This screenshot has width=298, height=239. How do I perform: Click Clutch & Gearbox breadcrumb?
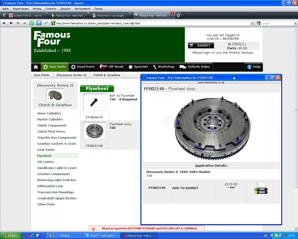pos(106,75)
